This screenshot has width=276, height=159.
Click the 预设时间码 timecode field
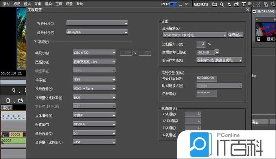pyautogui.click(x=206, y=78)
